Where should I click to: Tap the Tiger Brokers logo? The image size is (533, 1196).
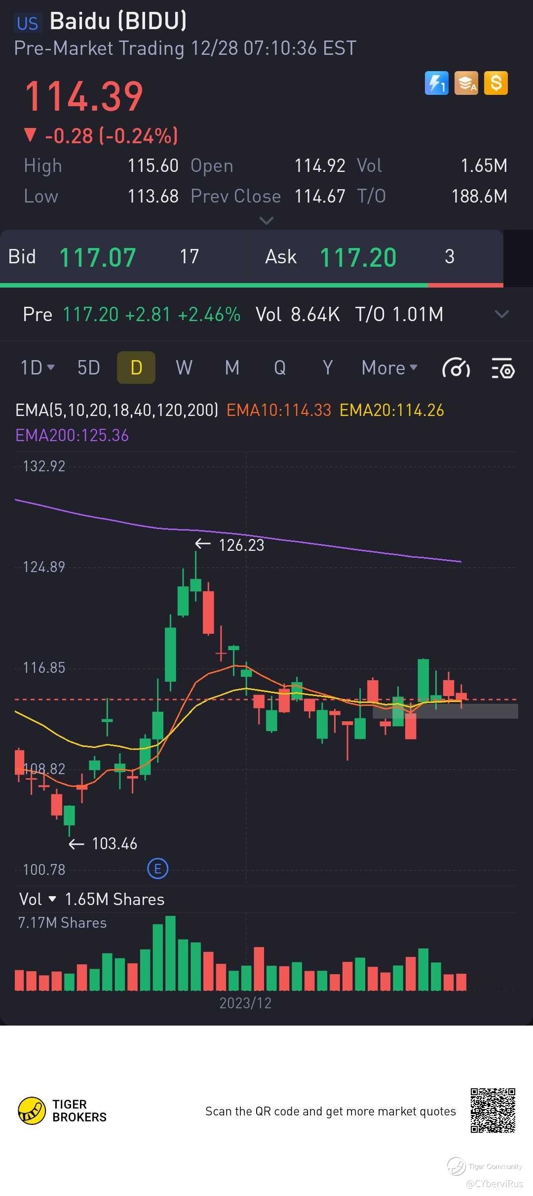[62, 1111]
